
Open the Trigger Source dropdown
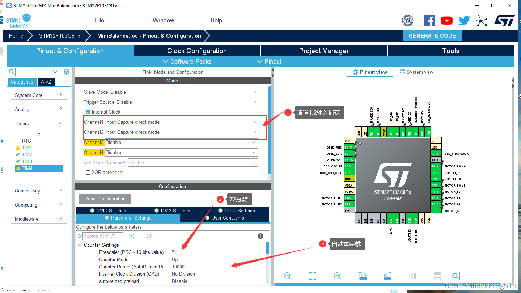click(187, 102)
